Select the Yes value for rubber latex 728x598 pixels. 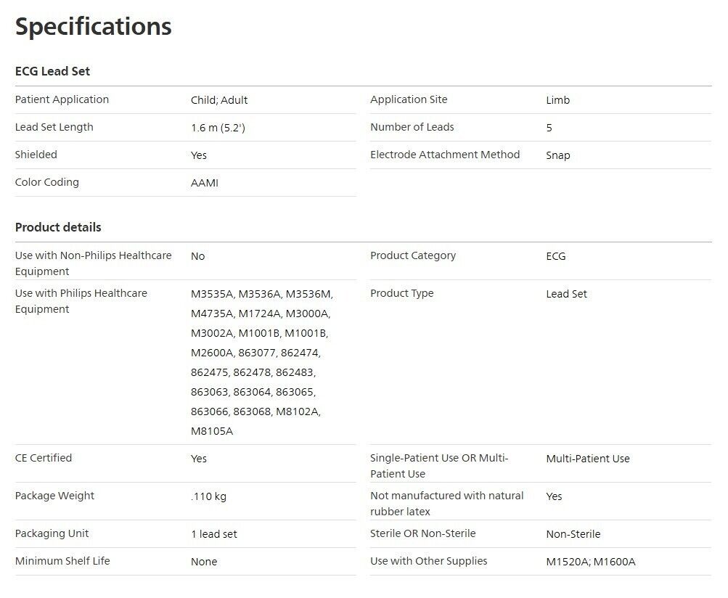554,496
